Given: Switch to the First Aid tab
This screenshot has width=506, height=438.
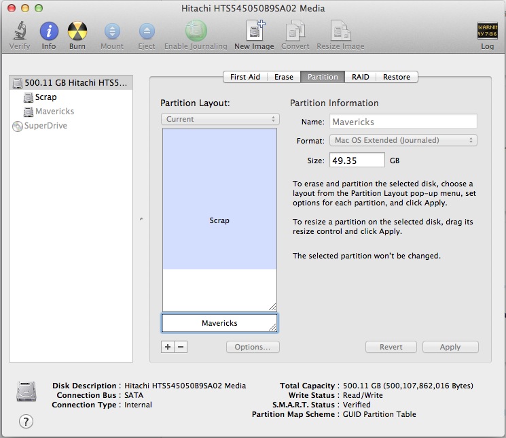Looking at the screenshot, I should (245, 77).
